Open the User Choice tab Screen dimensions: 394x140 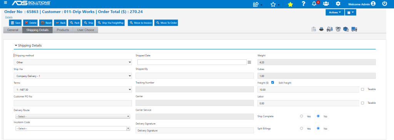point(85,30)
